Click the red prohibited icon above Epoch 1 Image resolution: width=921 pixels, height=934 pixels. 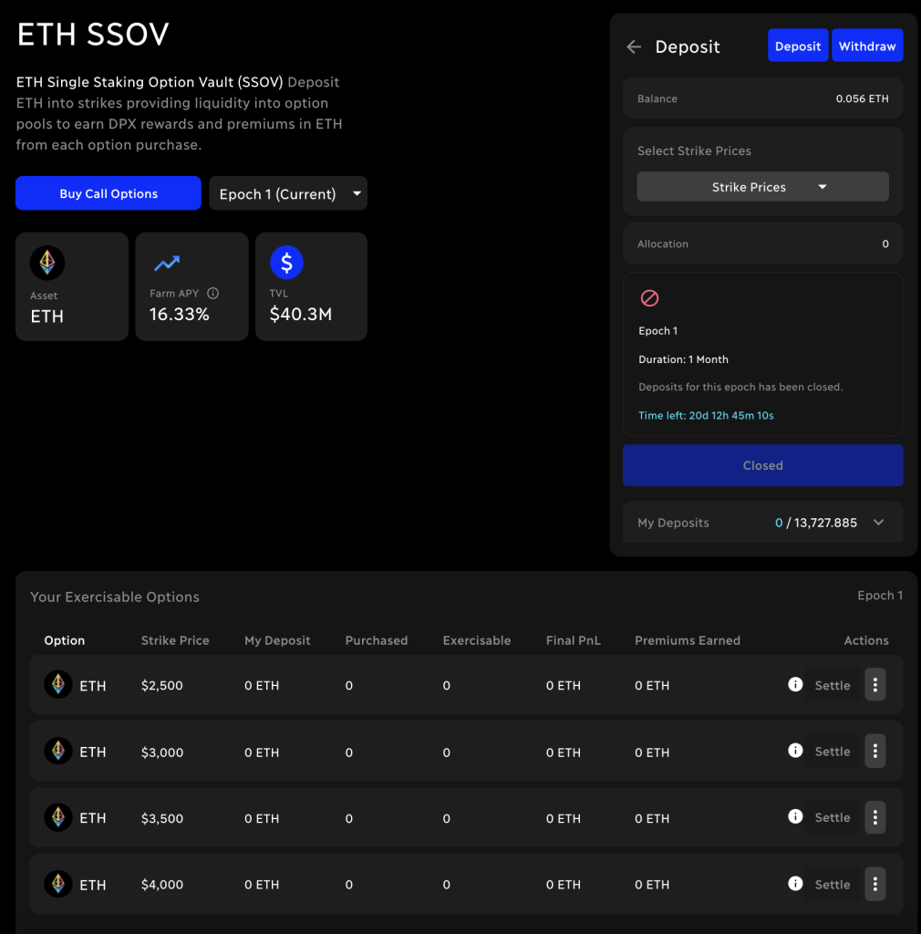649,298
